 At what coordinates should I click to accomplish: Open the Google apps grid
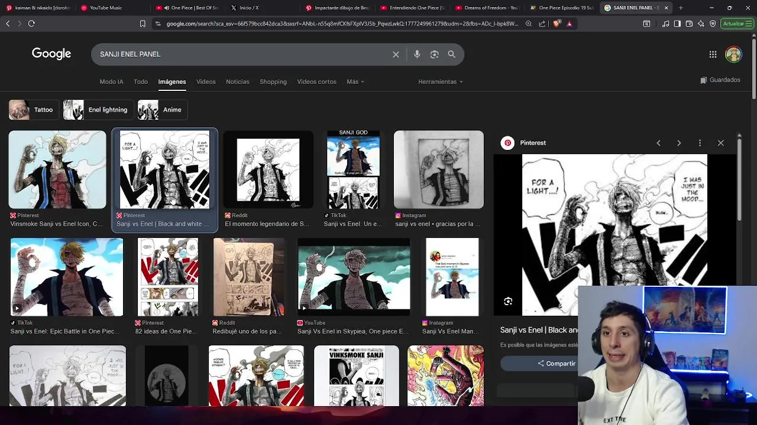pyautogui.click(x=713, y=54)
